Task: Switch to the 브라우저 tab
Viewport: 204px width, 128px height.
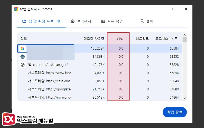Action: [81, 21]
